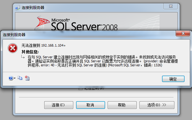Close the background 连接到服务器 window
The width and height of the screenshot is (192, 120).
click(170, 6)
